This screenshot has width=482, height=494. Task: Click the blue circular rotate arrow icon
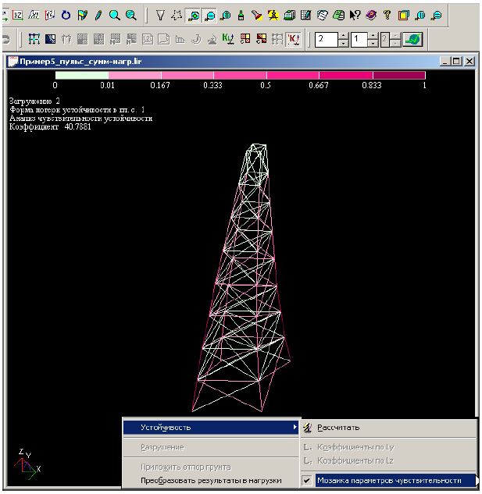[66, 15]
